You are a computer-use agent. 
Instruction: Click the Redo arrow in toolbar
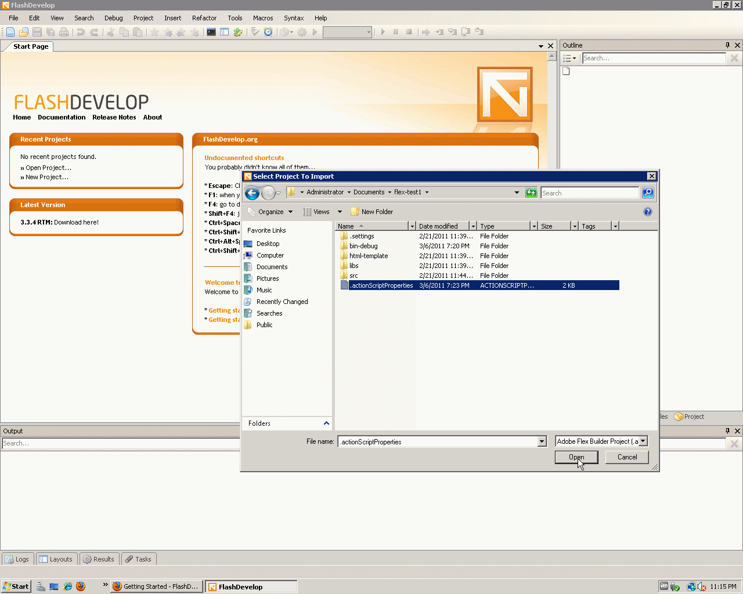pyautogui.click(x=94, y=32)
